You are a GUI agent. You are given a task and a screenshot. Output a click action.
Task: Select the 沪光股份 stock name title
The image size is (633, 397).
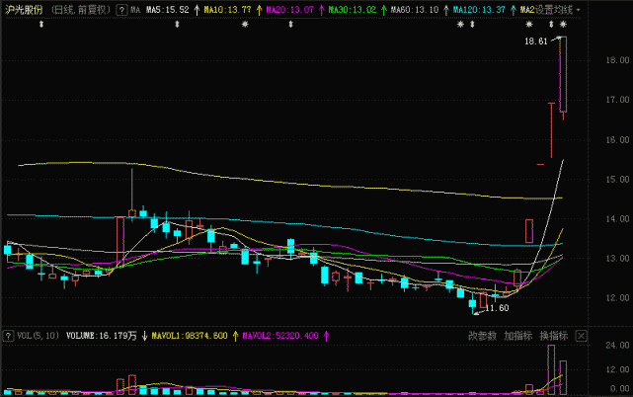pyautogui.click(x=24, y=10)
